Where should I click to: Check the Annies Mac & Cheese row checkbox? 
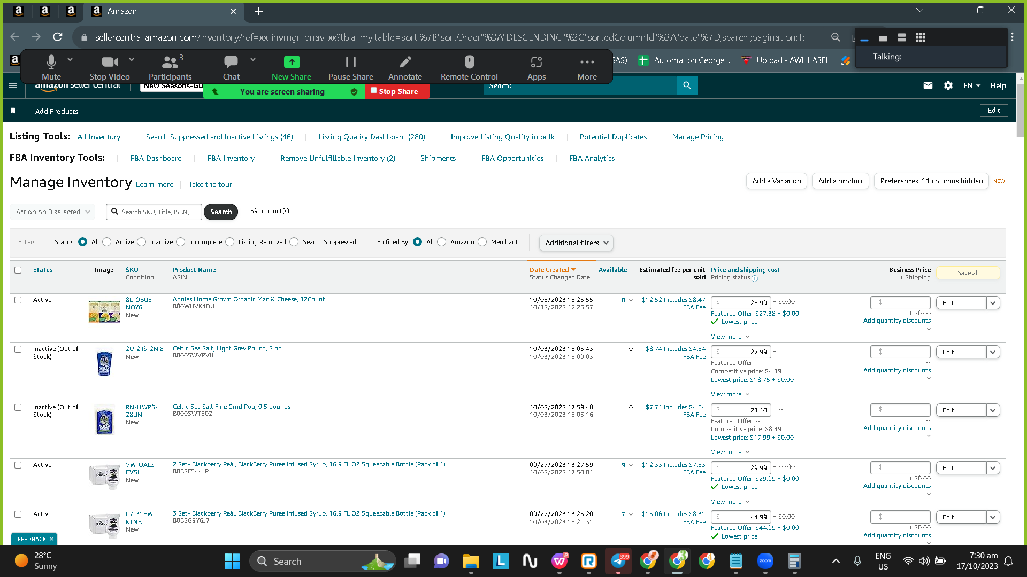18,300
